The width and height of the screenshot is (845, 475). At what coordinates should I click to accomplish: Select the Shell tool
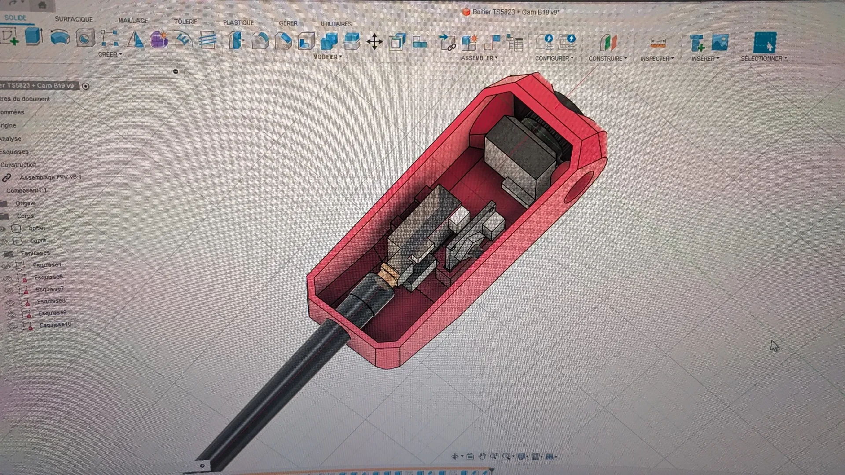coord(306,41)
